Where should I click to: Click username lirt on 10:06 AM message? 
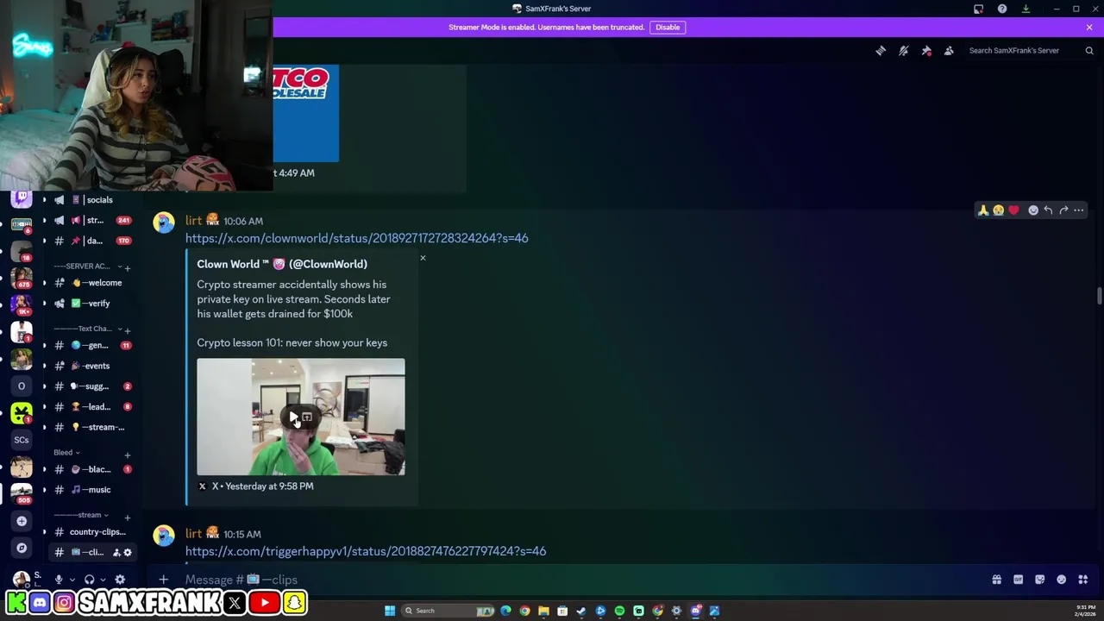click(x=193, y=221)
